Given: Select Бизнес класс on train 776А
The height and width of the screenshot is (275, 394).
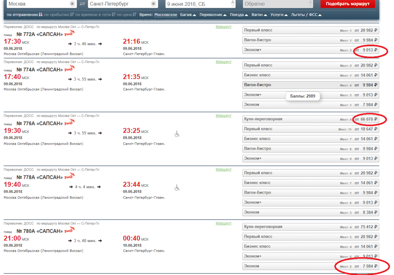Looking at the screenshot, I should 311,139.
